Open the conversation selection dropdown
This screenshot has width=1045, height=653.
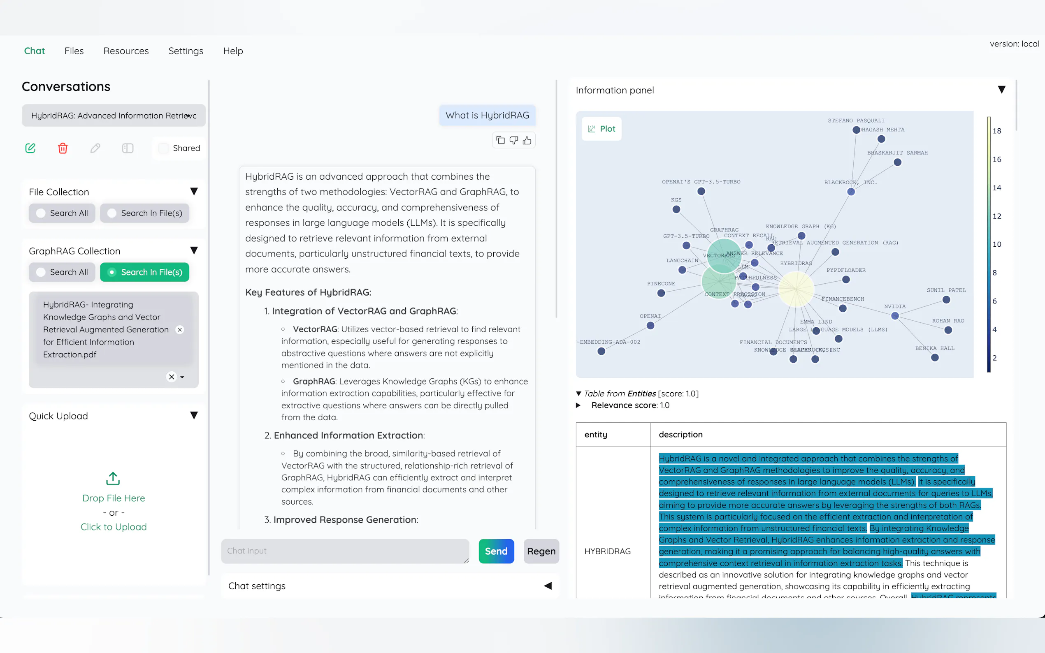[114, 115]
